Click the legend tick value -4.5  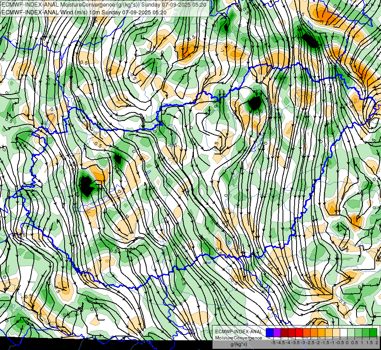[x=281, y=343]
